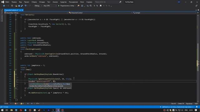Click the error count indicator
This screenshot has height=112, width=200.
pyautogui.click(x=16, y=104)
